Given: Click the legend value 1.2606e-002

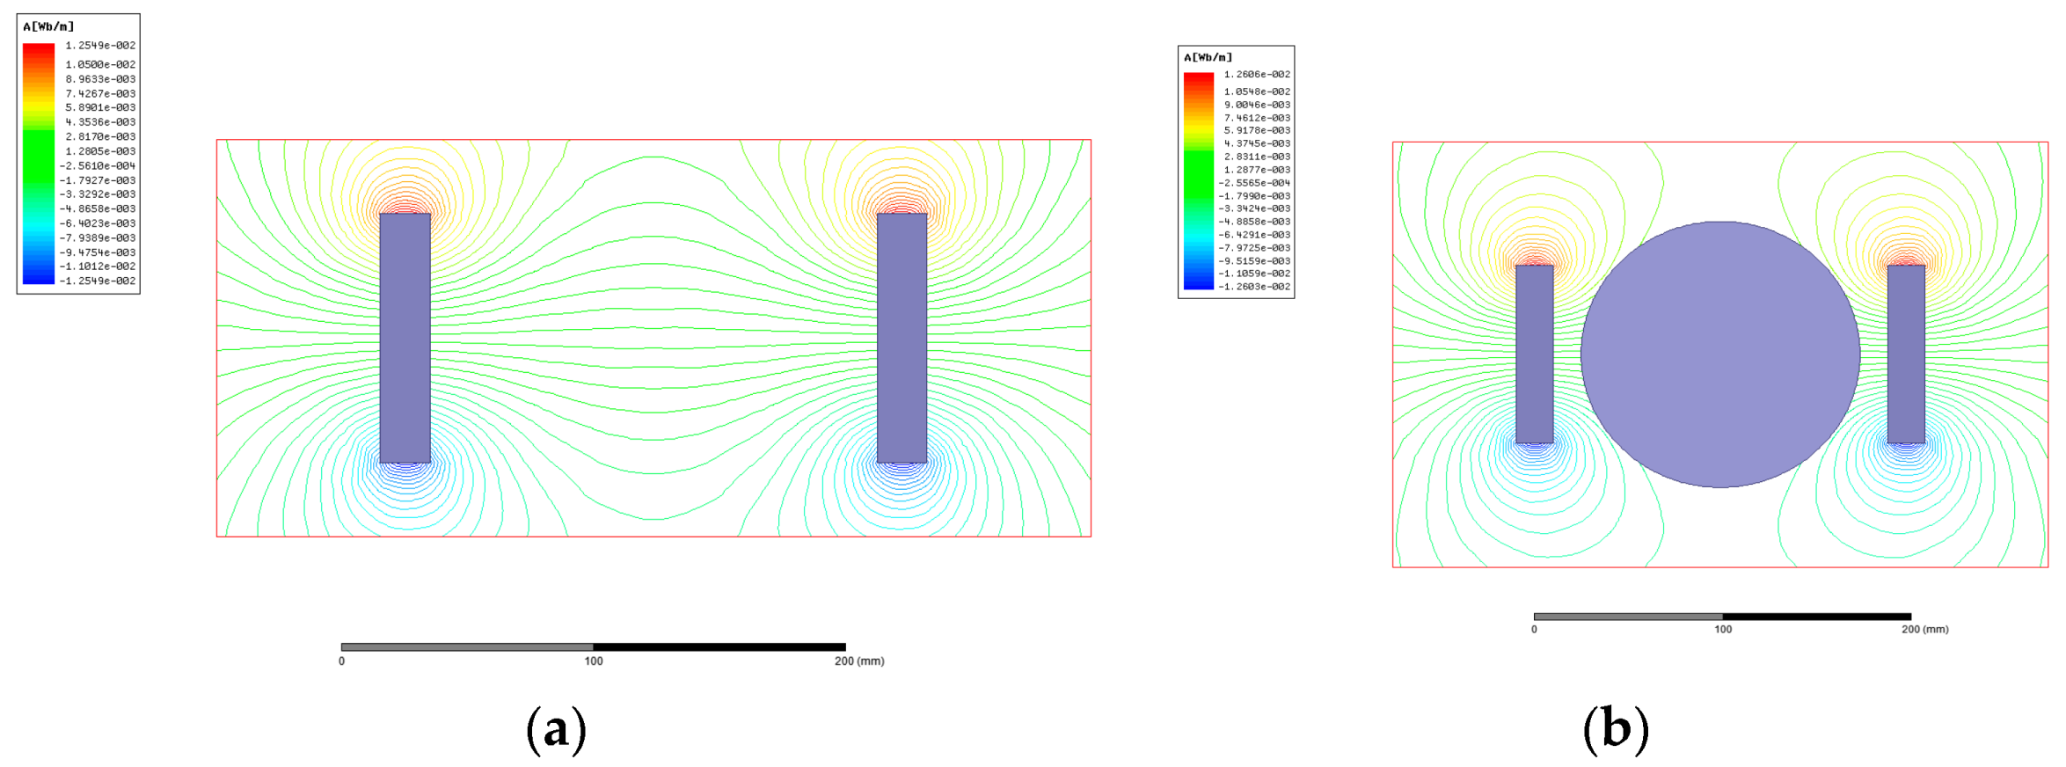Looking at the screenshot, I should pyautogui.click(x=1257, y=75).
